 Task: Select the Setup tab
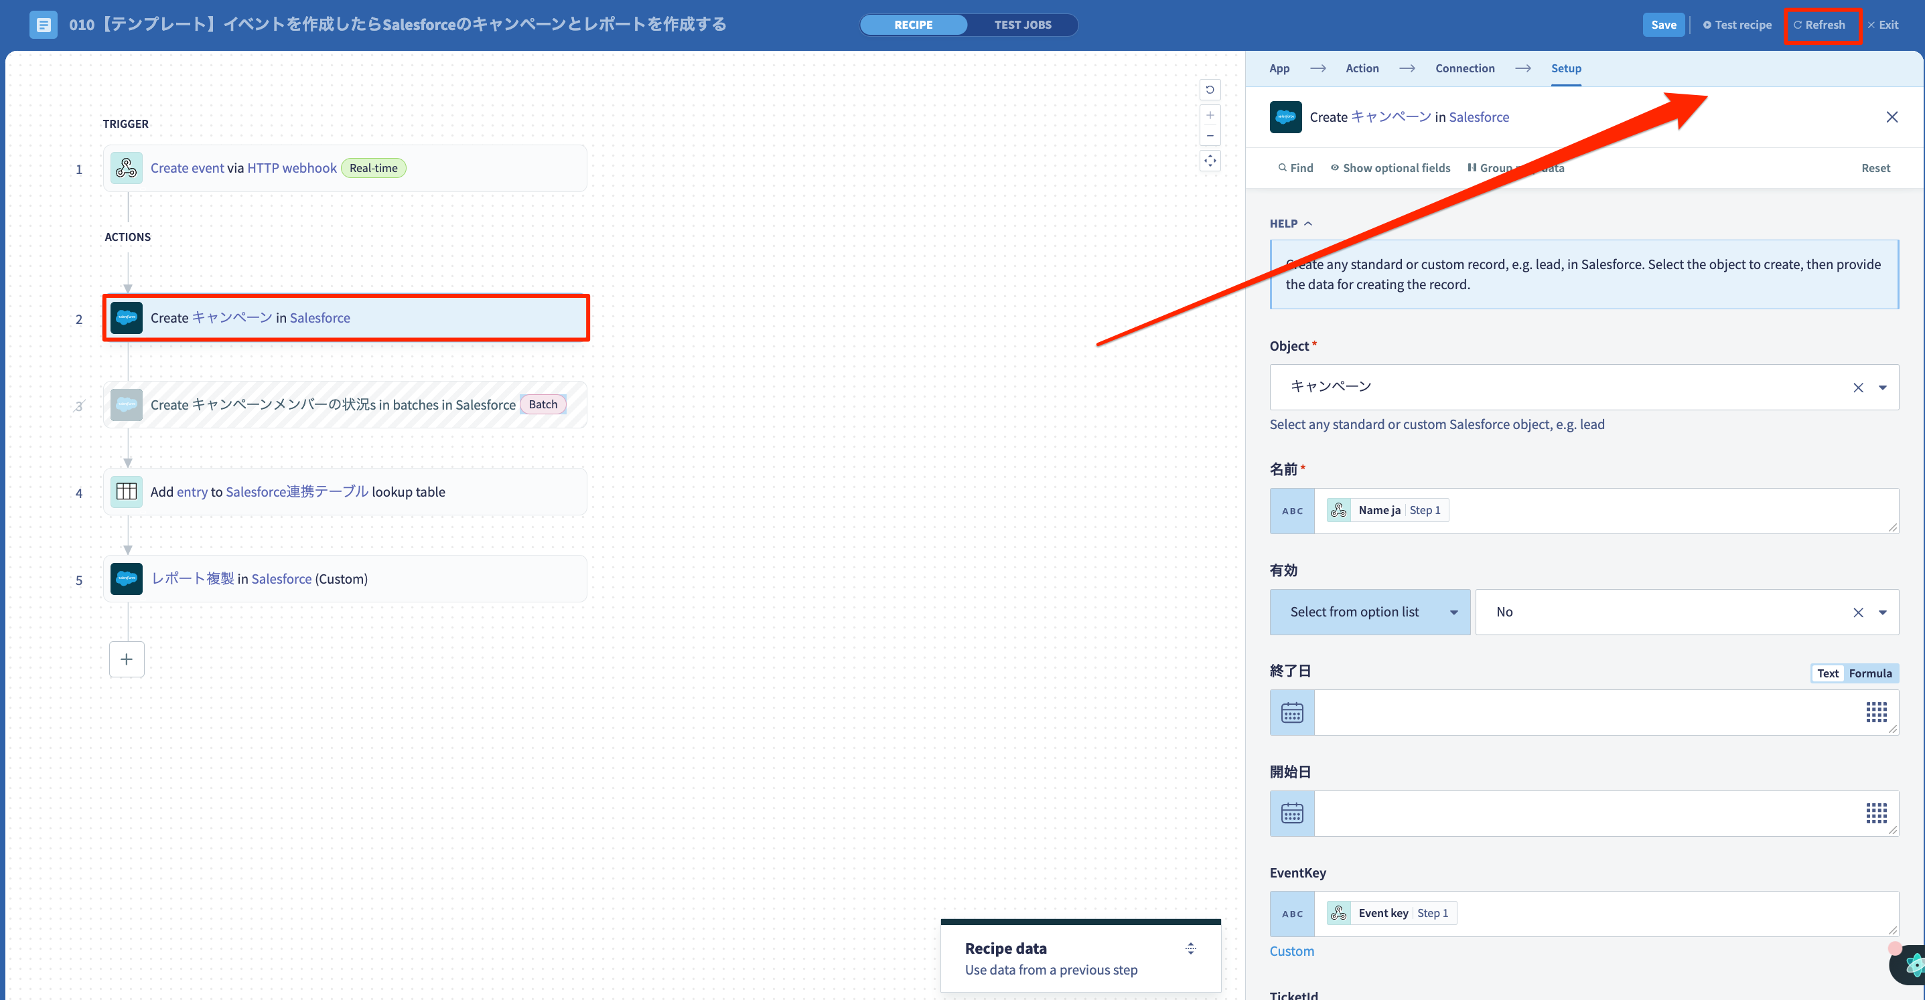[x=1565, y=68]
